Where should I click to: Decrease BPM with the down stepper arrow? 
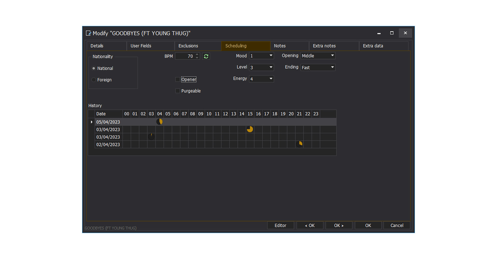pos(197,58)
